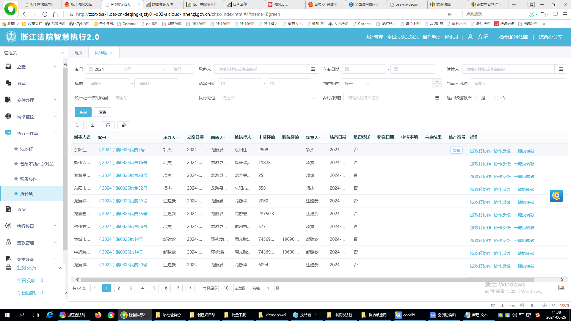The width and height of the screenshot is (571, 321).
Task: Close the 执转破 tab
Action: (x=111, y=53)
